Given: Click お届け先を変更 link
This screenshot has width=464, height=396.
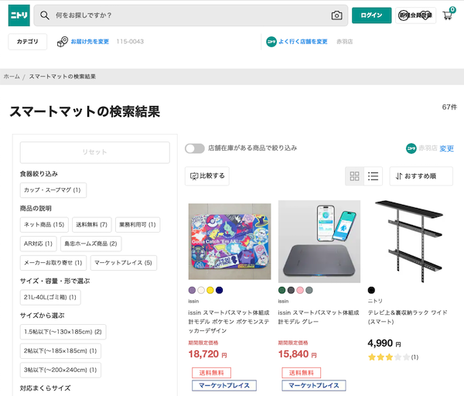Looking at the screenshot, I should click(90, 42).
